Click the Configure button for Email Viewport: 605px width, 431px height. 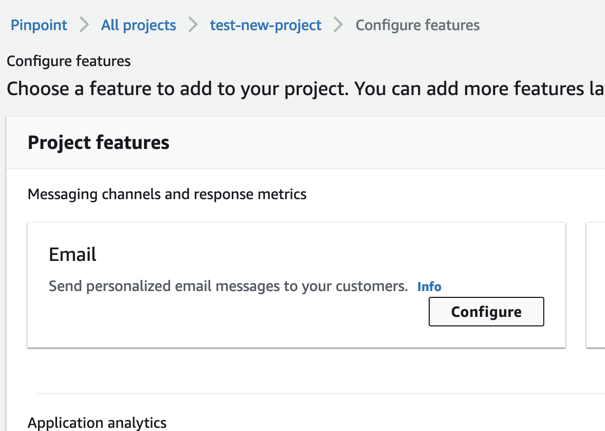click(486, 312)
